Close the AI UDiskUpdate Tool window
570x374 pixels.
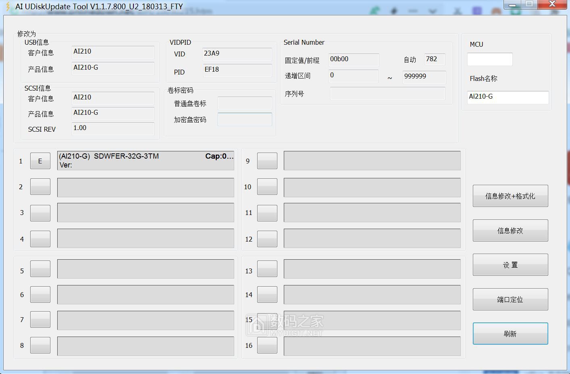click(x=552, y=4)
